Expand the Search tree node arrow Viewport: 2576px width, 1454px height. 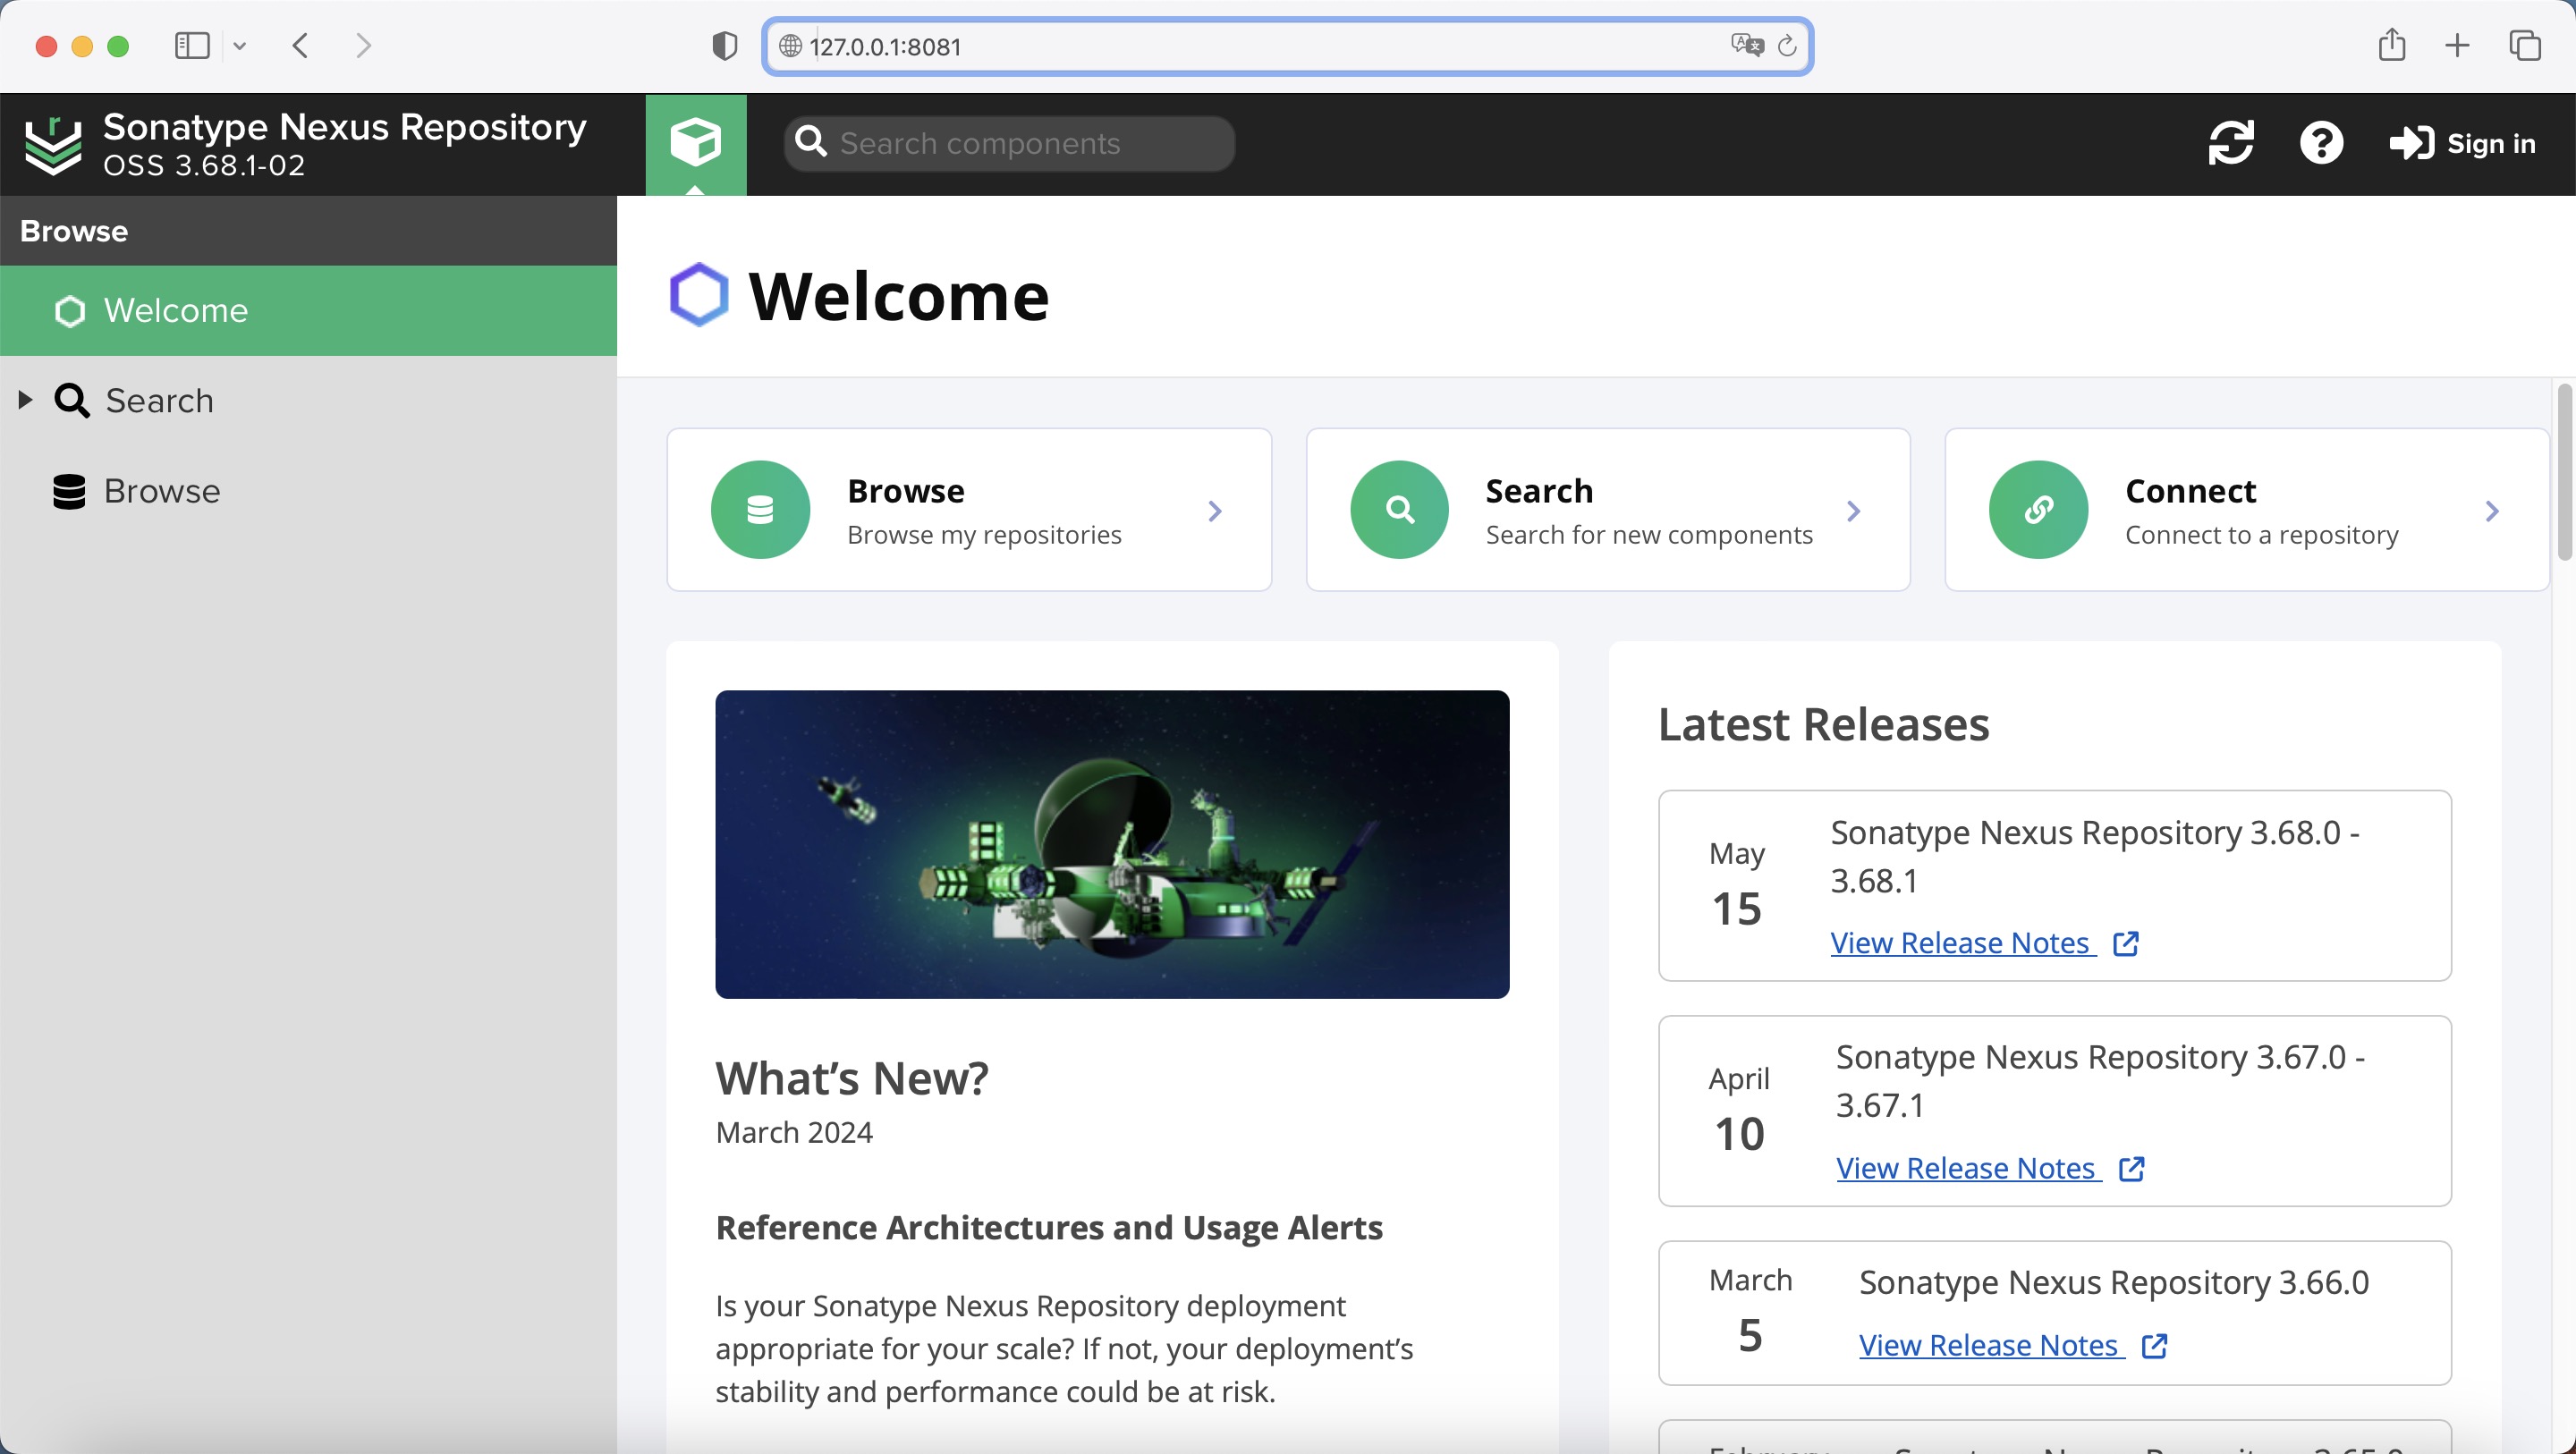tap(25, 400)
